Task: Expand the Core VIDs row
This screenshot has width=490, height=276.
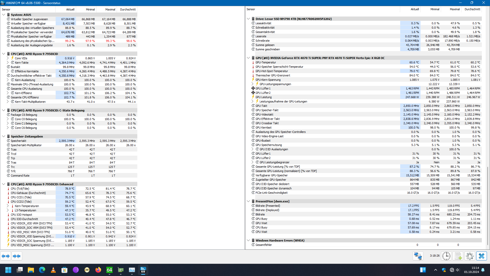Action: [x=8, y=58]
